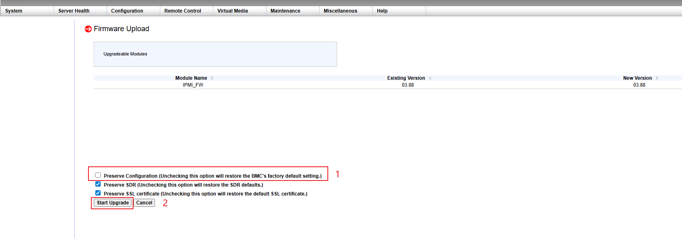Cancel the firmware upgrade
This screenshot has width=682, height=238.
point(144,203)
